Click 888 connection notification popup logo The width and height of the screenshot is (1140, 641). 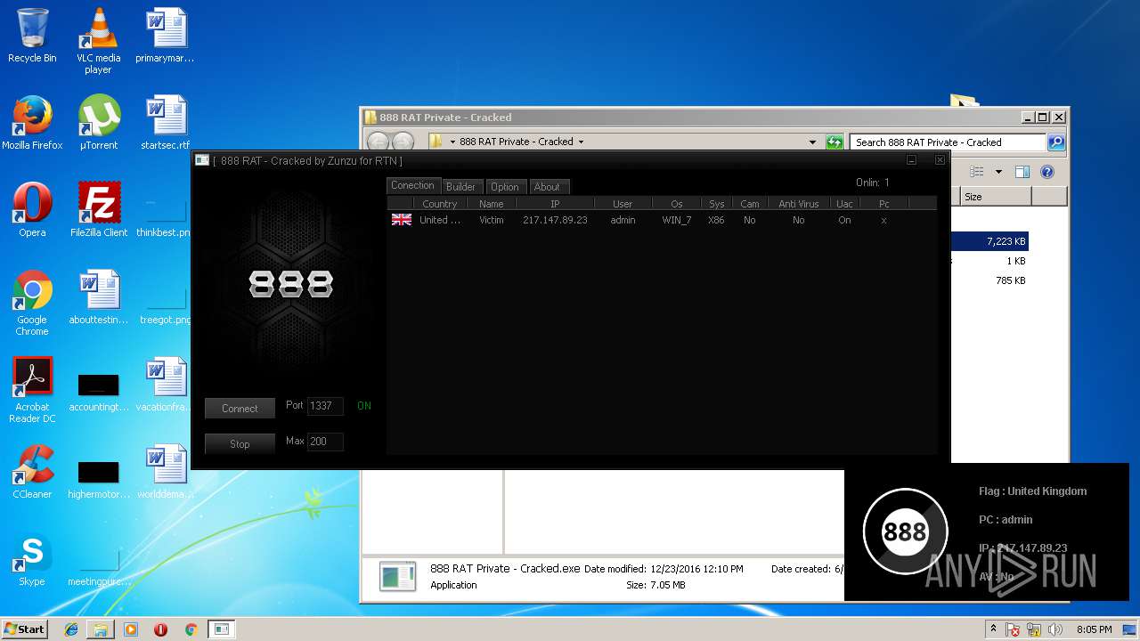click(905, 531)
